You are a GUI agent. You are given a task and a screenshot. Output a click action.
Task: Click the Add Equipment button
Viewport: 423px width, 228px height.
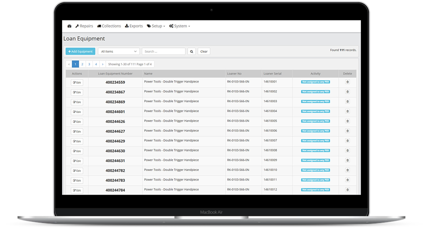tap(80, 52)
